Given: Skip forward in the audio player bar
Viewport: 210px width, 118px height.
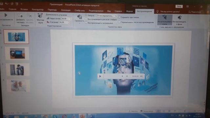Looking at the screenshot, I should [x=127, y=76].
